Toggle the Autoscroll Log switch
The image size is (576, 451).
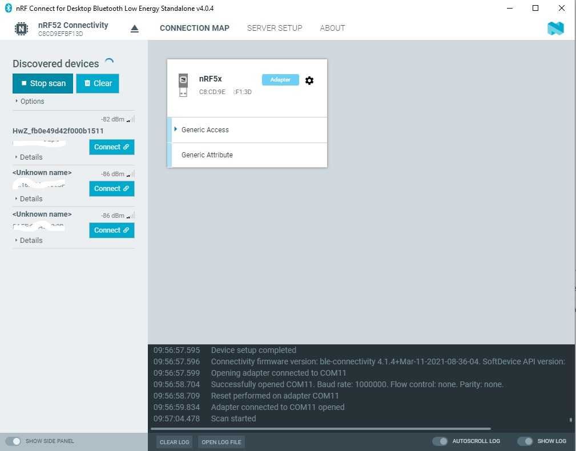(440, 441)
